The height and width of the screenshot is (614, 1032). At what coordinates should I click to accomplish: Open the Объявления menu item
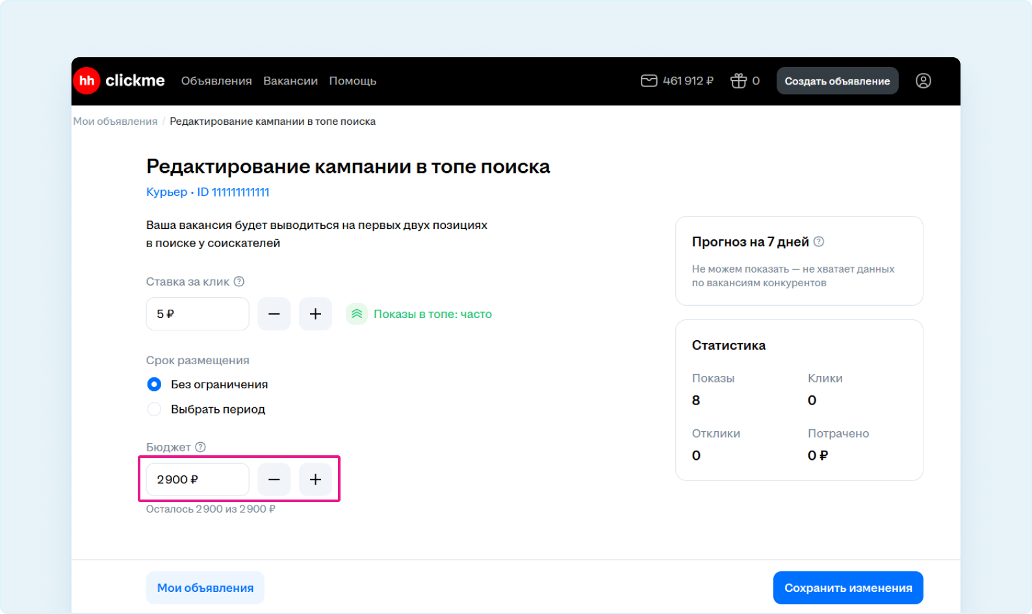click(x=216, y=81)
